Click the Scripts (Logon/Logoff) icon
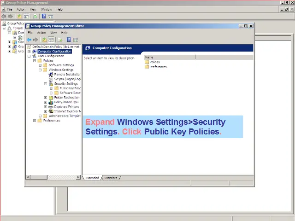Image resolution: width=295 pixels, height=221 pixels. (x=51, y=79)
